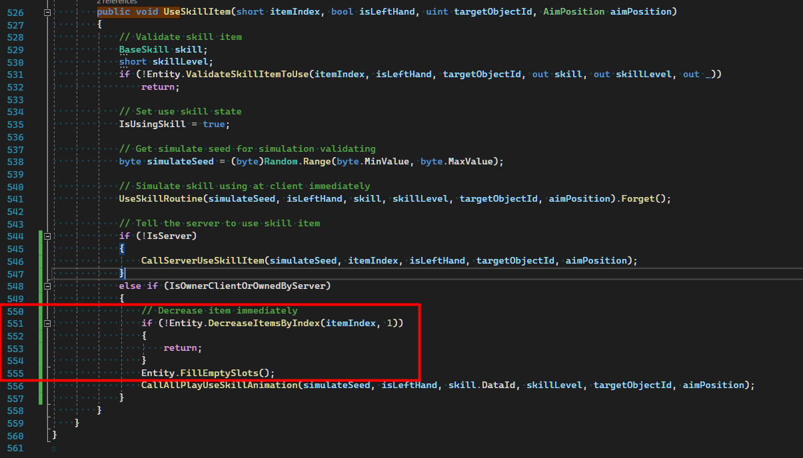Collapse the UseSkillItem method region
Viewport: 803px width, 458px height.
pos(47,11)
